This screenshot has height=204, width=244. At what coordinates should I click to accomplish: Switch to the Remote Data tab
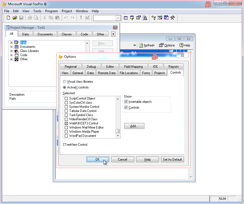[107, 73]
